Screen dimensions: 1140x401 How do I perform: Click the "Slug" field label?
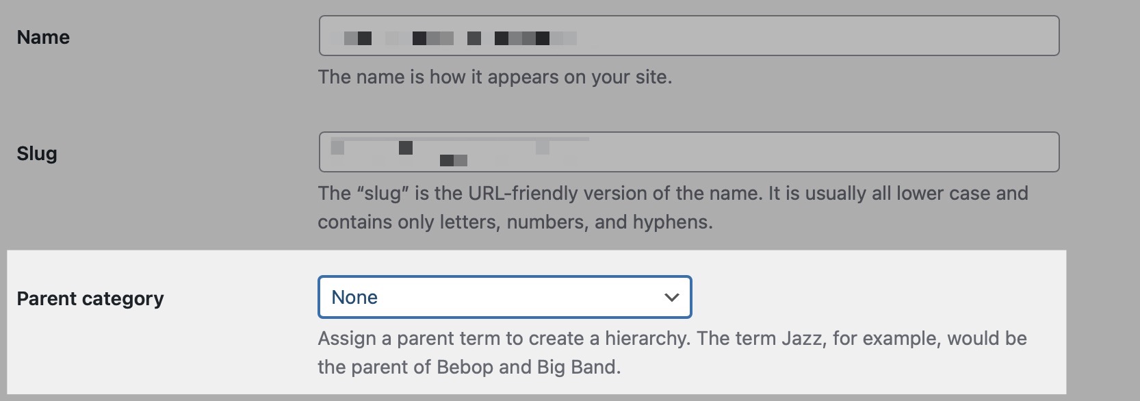coord(37,154)
